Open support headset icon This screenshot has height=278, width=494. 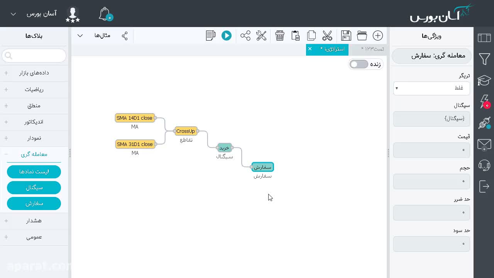pos(484,165)
